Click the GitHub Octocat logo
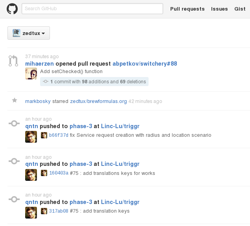 point(12,9)
